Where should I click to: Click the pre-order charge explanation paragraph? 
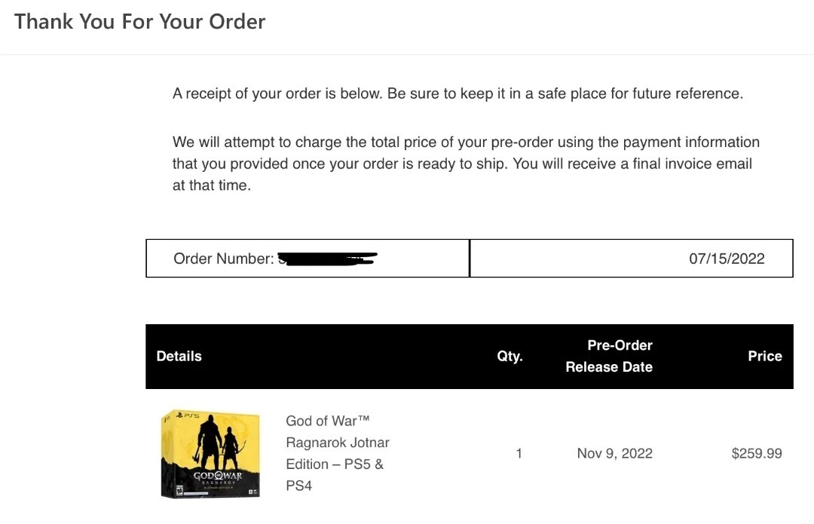pos(466,164)
